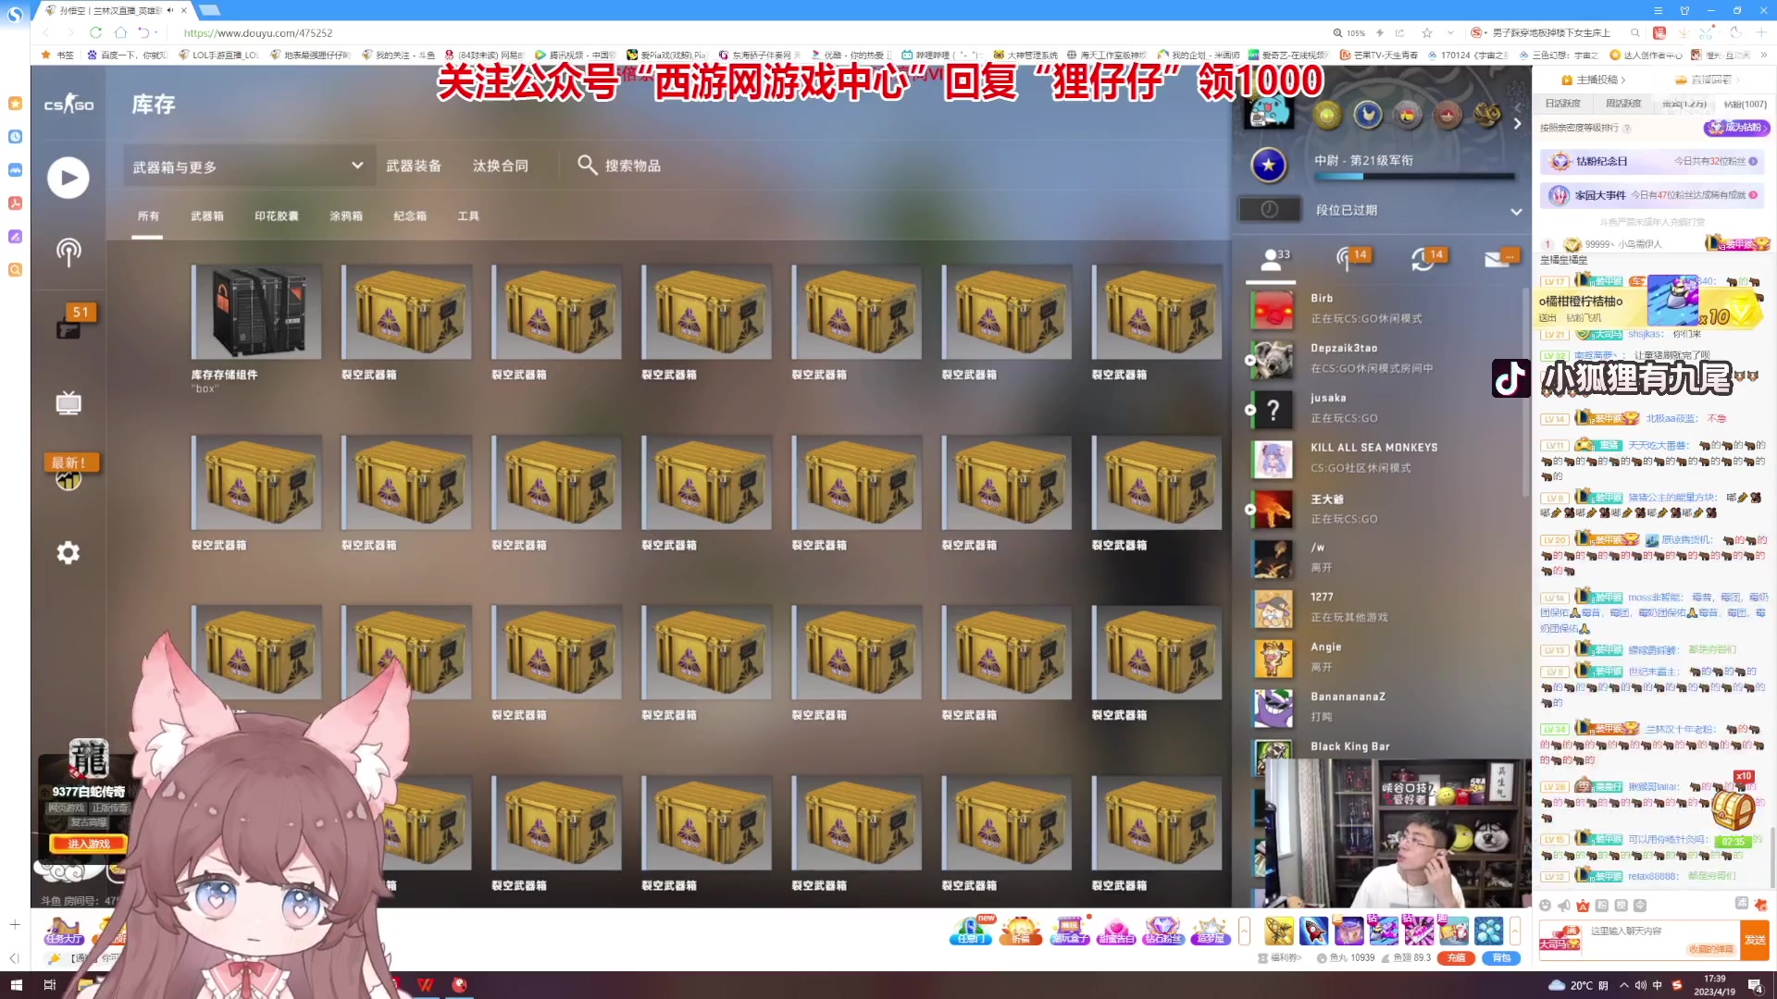This screenshot has width=1777, height=999.
Task: Open the 福利券 link
Action: [1280, 958]
